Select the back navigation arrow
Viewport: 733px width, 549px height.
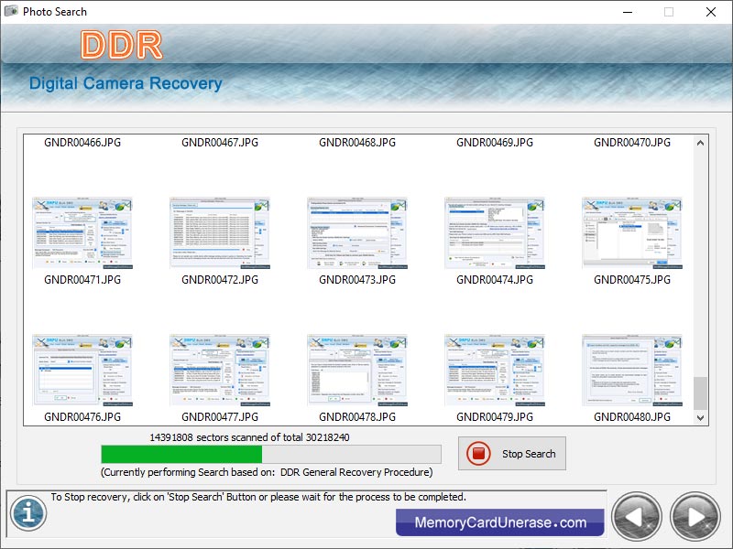pos(637,517)
